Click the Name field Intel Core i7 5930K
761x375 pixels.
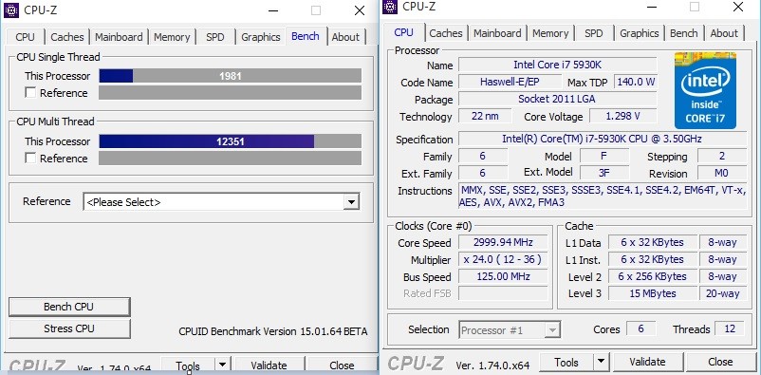[x=558, y=65]
